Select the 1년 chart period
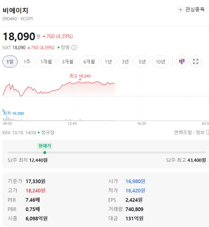This screenshot has width=209, height=227. (x=108, y=61)
